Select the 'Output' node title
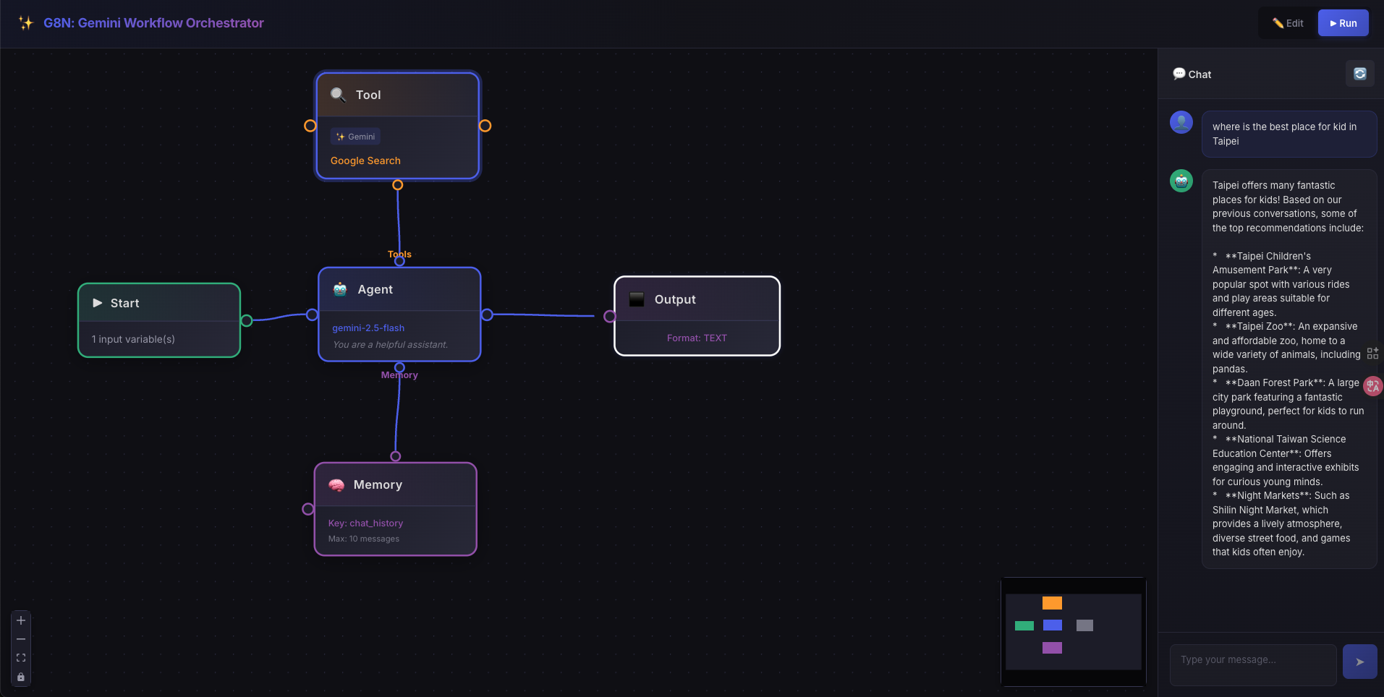 point(675,299)
